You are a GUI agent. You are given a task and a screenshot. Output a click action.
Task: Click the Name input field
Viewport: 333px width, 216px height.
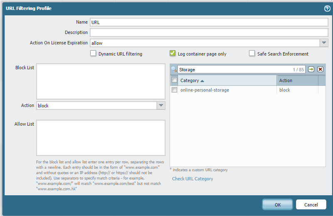[209, 22]
